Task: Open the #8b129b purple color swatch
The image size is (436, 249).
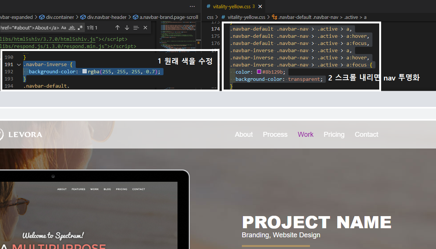Action: [x=259, y=72]
